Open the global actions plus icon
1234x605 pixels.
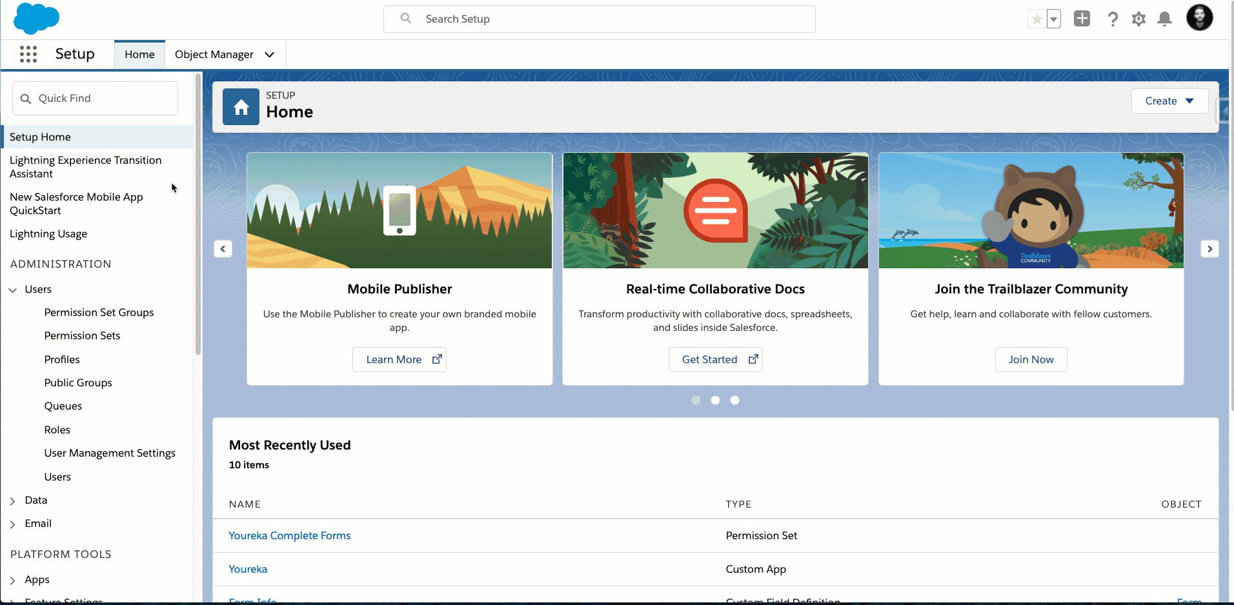(1082, 19)
